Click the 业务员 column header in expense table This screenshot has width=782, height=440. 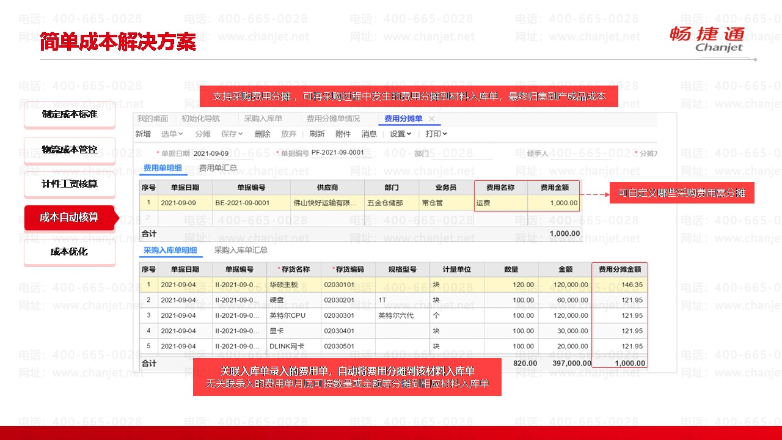click(446, 188)
